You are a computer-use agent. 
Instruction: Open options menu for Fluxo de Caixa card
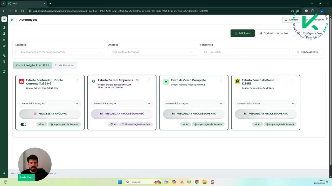(221, 80)
